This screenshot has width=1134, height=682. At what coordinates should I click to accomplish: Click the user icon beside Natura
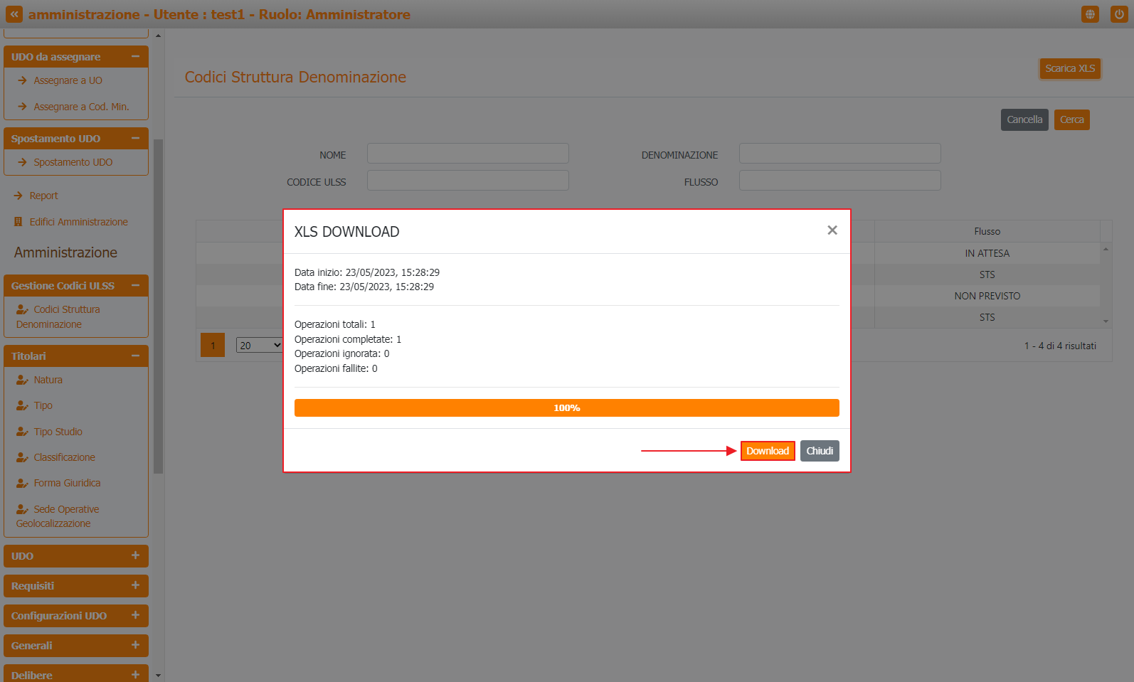coord(22,380)
